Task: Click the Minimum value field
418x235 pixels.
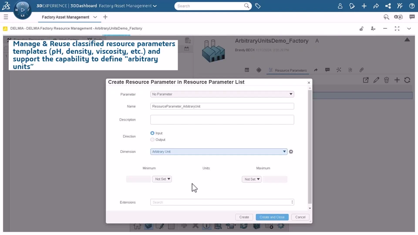Action: click(138, 179)
